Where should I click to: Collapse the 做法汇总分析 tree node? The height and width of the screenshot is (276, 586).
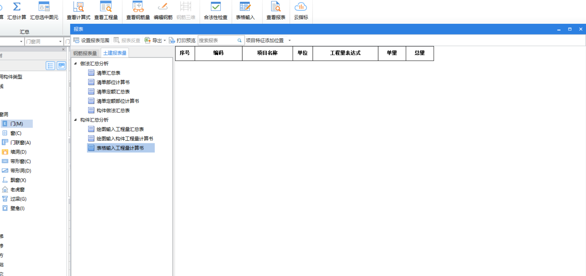pyautogui.click(x=75, y=63)
